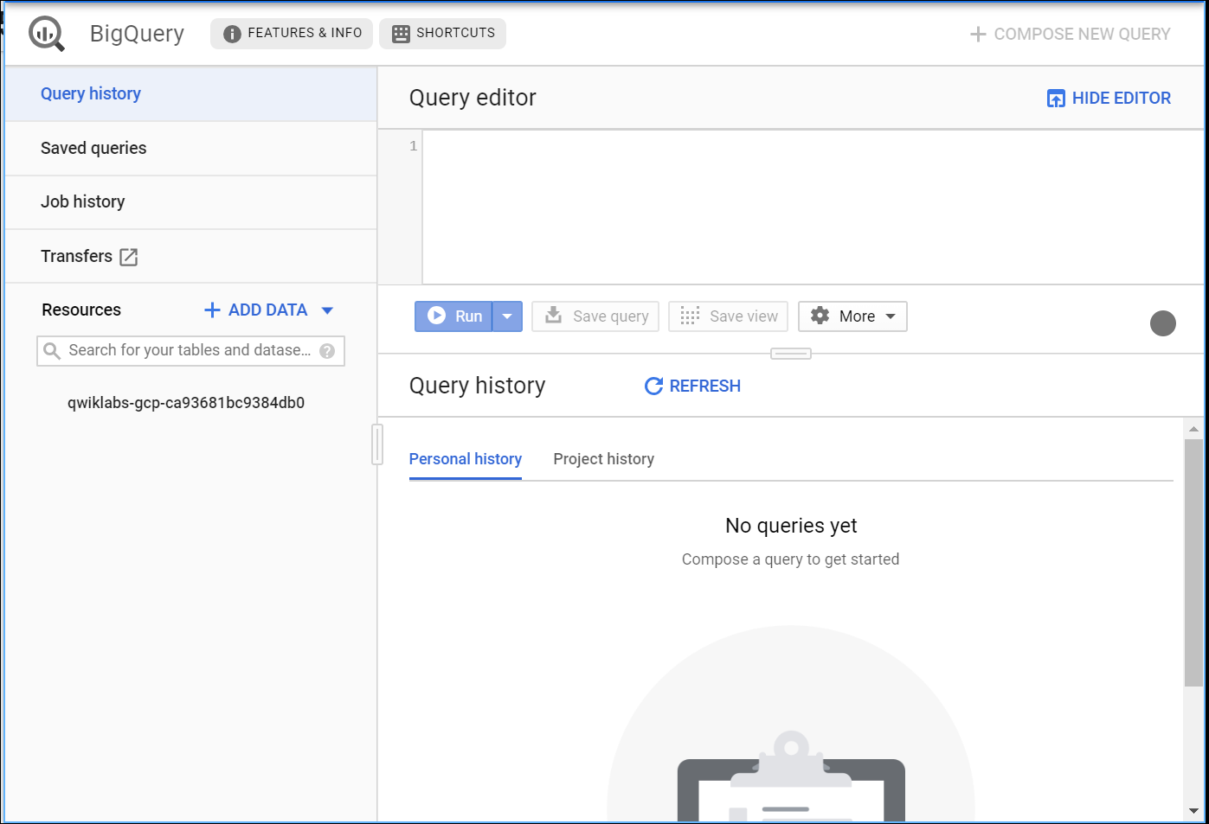Click the Save view grid icon
The image size is (1209, 824).
pos(690,316)
